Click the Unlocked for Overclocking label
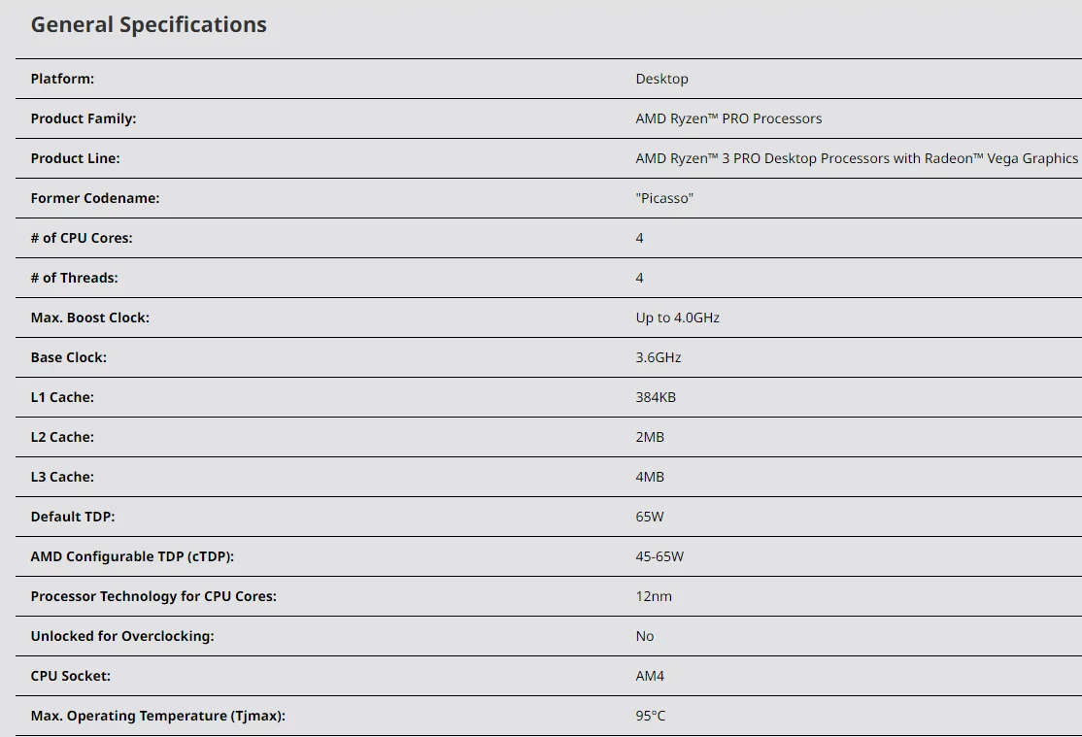The image size is (1082, 737). click(x=122, y=636)
